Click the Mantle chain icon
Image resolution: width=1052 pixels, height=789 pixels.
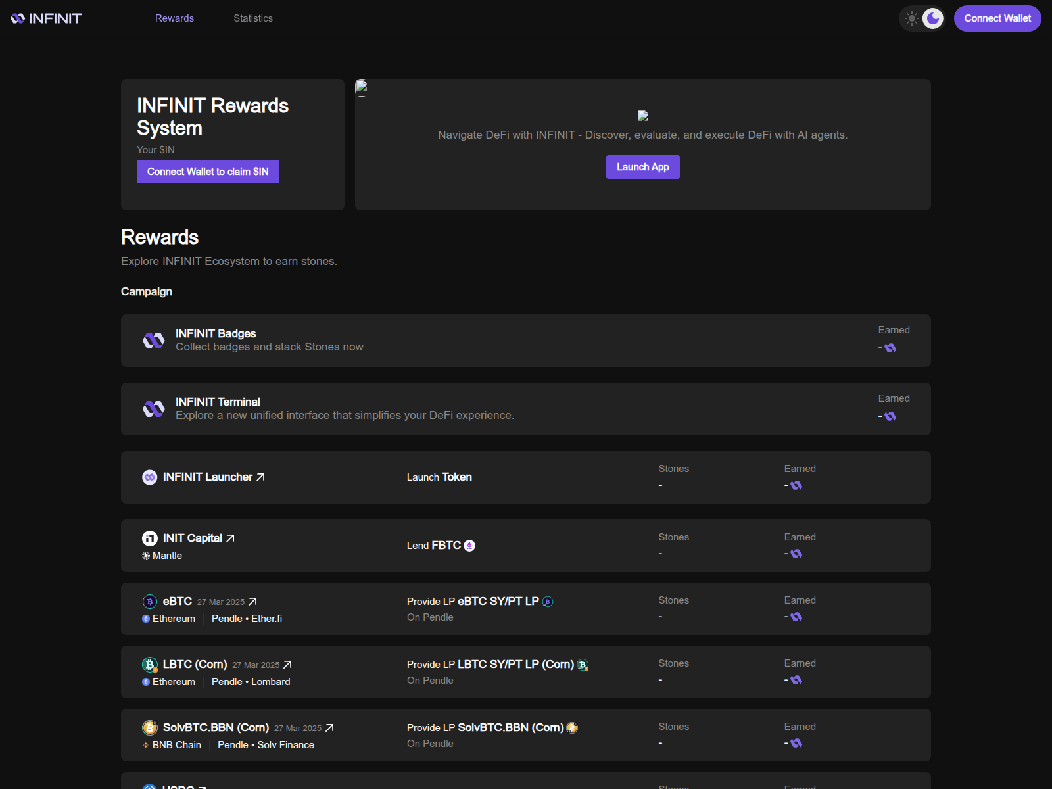pos(146,556)
